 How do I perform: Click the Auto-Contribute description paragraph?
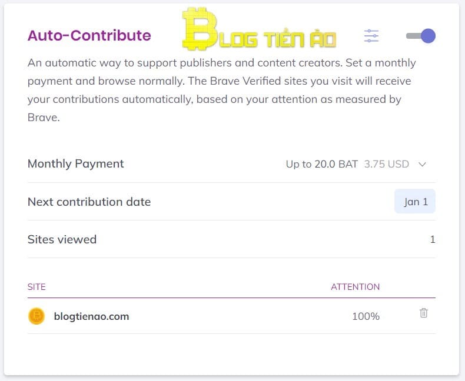(218, 90)
